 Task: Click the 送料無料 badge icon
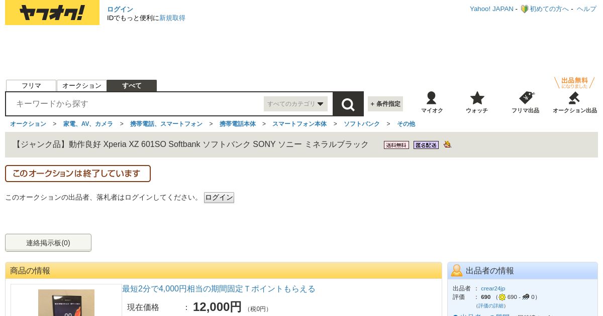(x=396, y=145)
